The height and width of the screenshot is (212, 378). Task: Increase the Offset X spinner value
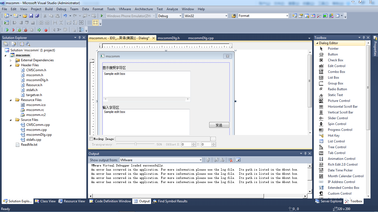194,143
